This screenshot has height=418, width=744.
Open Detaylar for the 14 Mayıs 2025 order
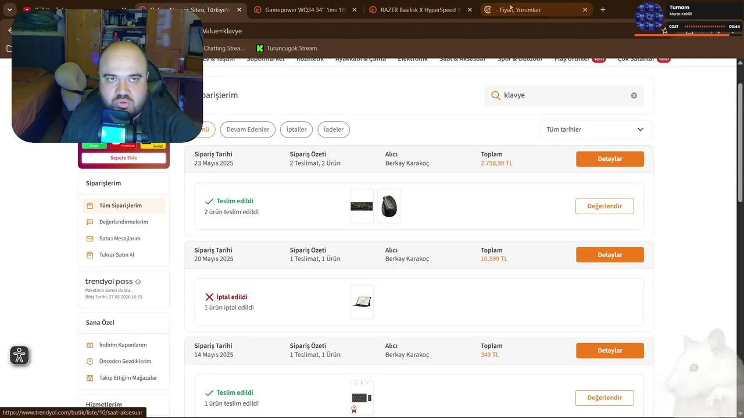[610, 351]
